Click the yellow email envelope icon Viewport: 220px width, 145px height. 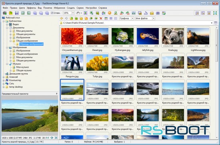152,13
